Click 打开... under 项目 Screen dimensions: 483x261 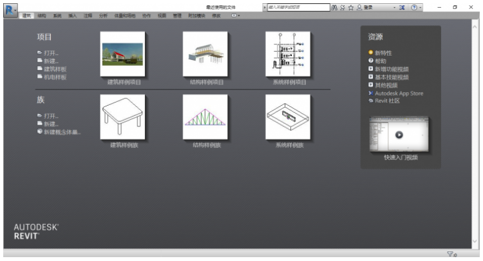[50, 53]
